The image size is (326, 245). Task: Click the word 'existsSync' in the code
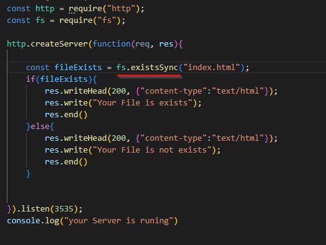pos(154,68)
